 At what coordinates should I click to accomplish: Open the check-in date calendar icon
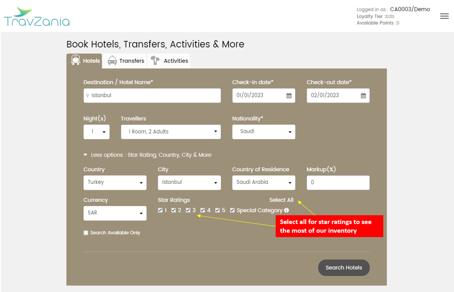pyautogui.click(x=289, y=95)
